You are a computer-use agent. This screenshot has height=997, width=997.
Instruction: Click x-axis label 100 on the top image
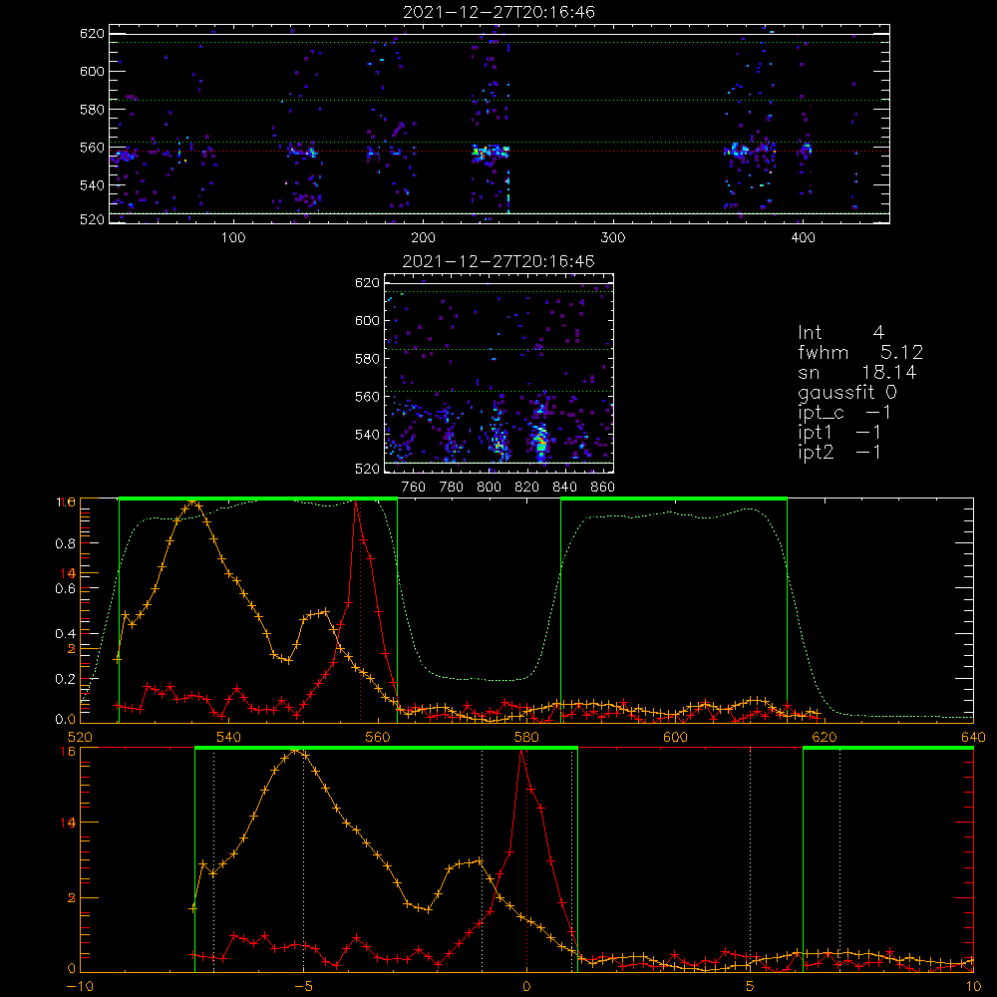click(233, 238)
